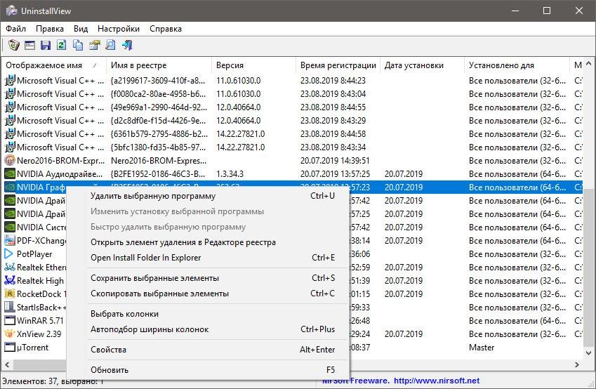596x389 pixels.
Task: Sort by Отображаемое имя column header
Action: pyautogui.click(x=54, y=65)
